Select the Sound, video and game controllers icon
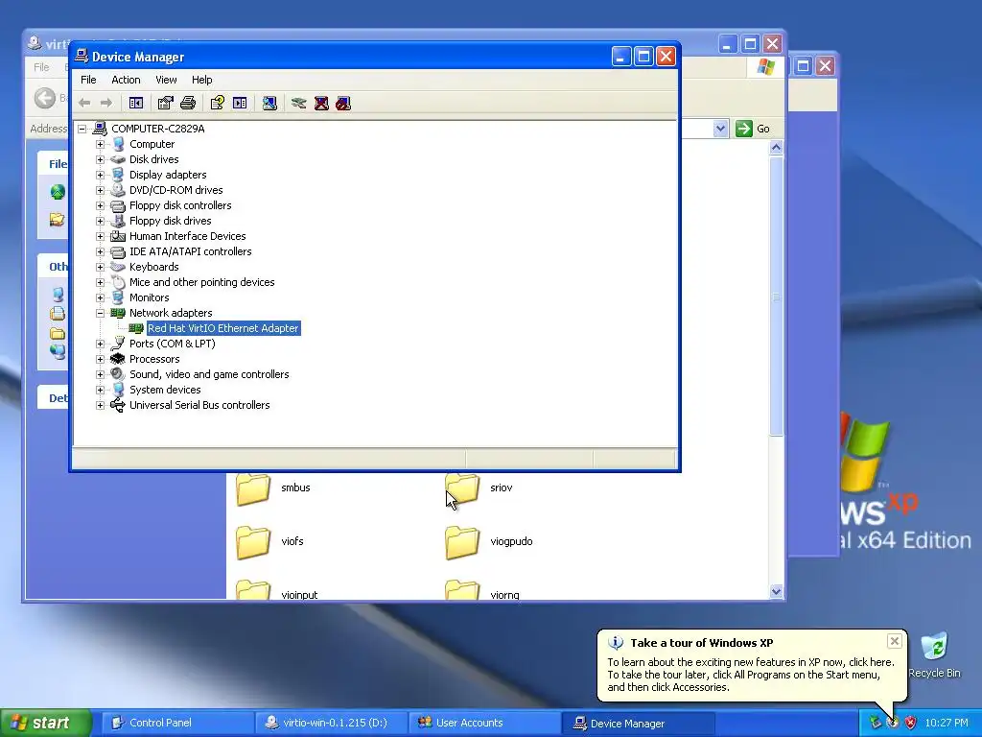This screenshot has height=737, width=982. coord(118,374)
